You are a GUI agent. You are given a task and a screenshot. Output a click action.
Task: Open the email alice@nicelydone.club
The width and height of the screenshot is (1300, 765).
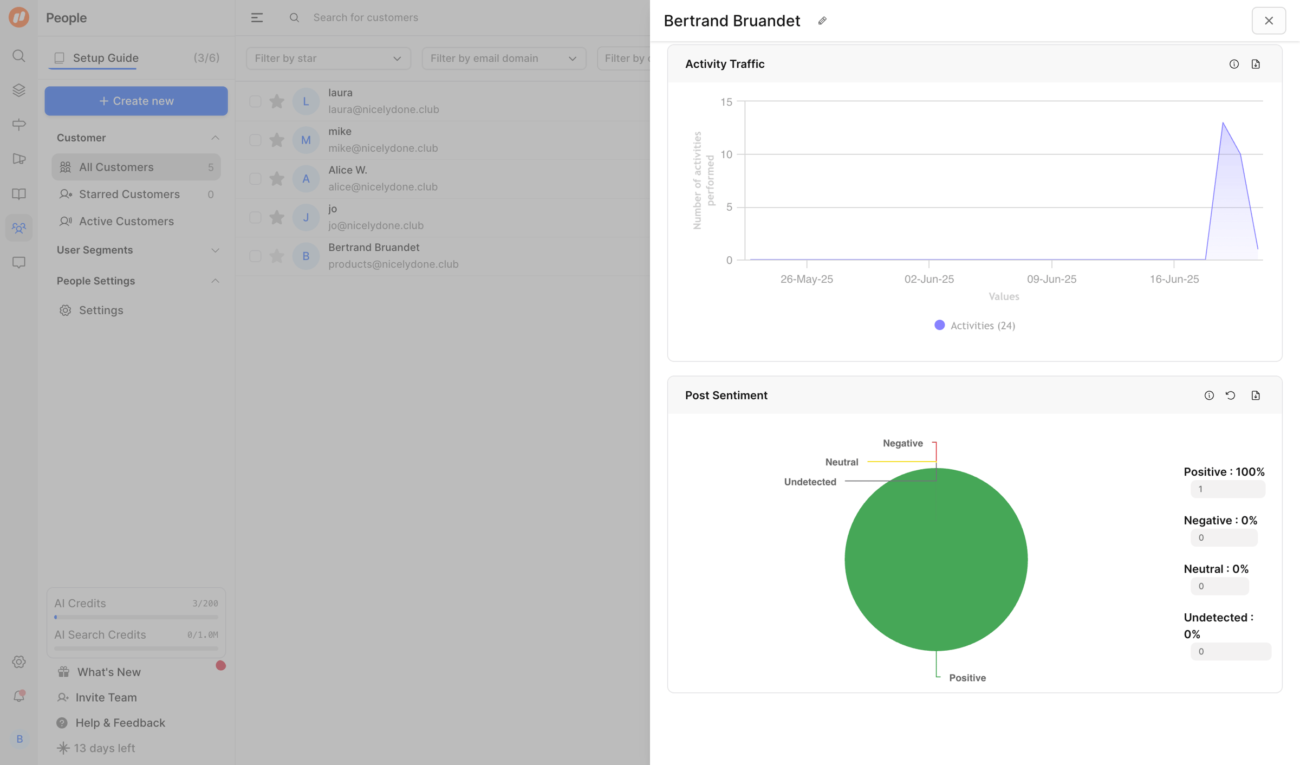383,187
